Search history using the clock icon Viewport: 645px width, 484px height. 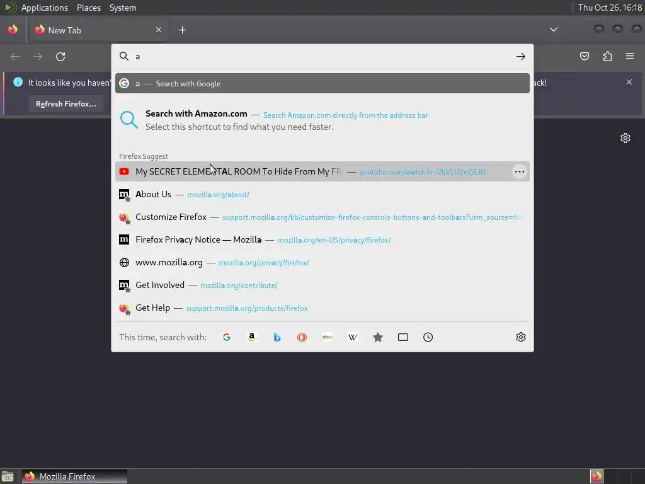click(x=428, y=338)
